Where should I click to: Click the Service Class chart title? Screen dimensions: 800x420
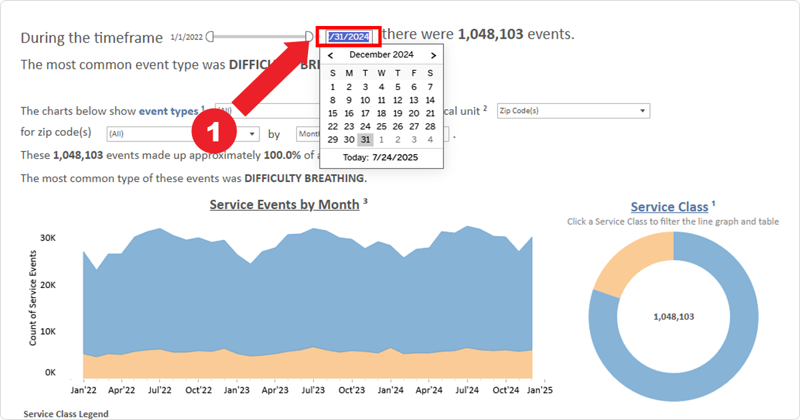coord(669,207)
